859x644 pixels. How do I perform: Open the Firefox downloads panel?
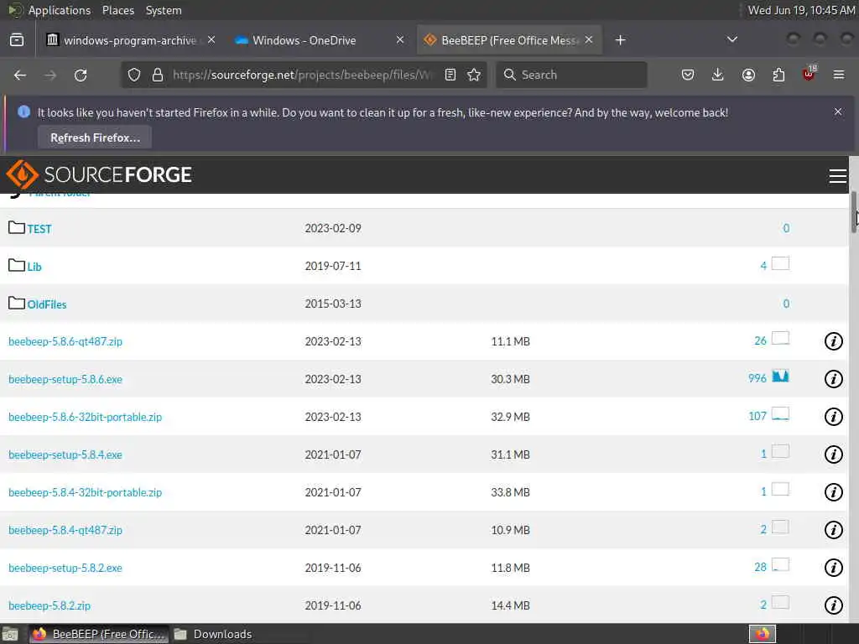click(718, 75)
